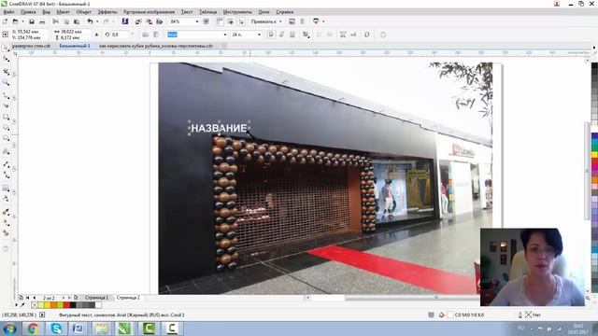Select the Text tool
The height and width of the screenshot is (336, 598).
point(6,151)
